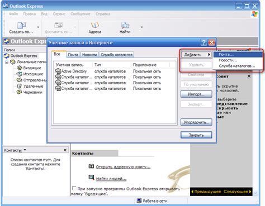The width and height of the screenshot is (265, 206).
Task: Click the Добавить button
Action: [x=196, y=55]
